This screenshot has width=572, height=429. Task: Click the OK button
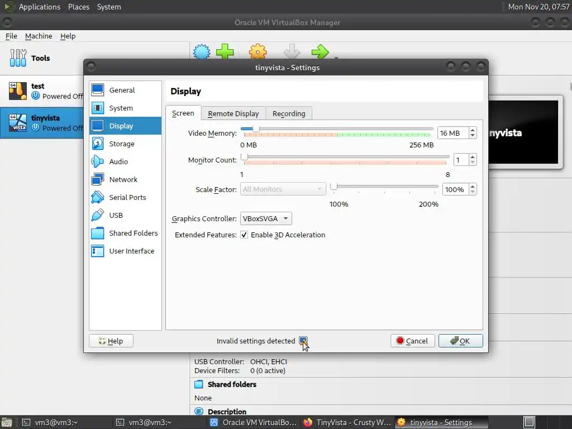coord(460,341)
